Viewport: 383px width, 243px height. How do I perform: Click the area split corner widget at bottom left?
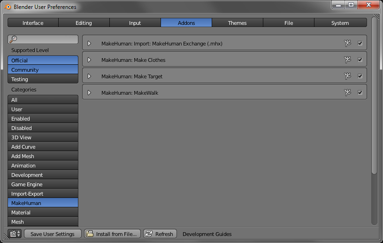(6, 236)
